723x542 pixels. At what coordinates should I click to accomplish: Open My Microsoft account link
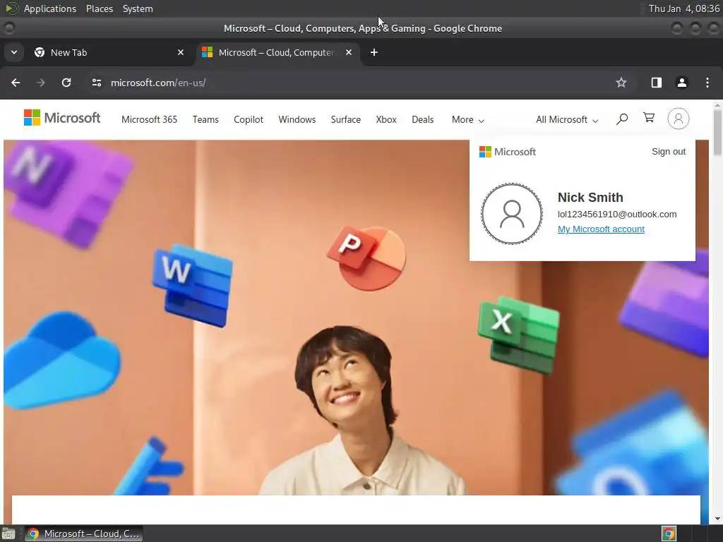(x=601, y=229)
